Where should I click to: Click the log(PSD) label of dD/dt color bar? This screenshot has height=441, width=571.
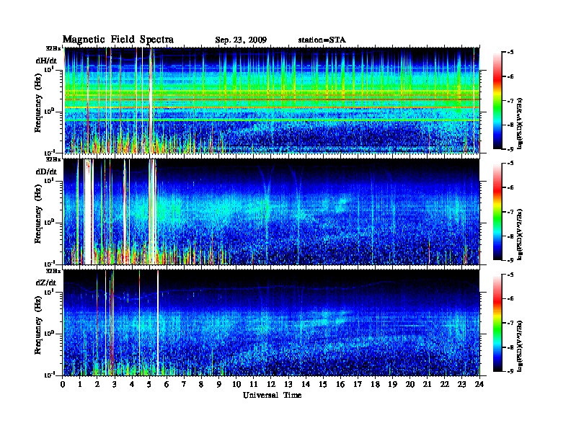click(521, 235)
